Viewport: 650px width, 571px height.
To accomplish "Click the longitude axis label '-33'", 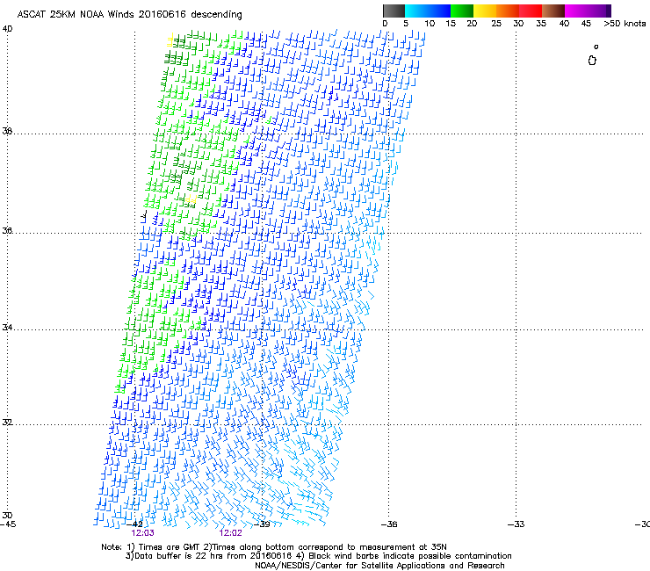I will point(516,524).
